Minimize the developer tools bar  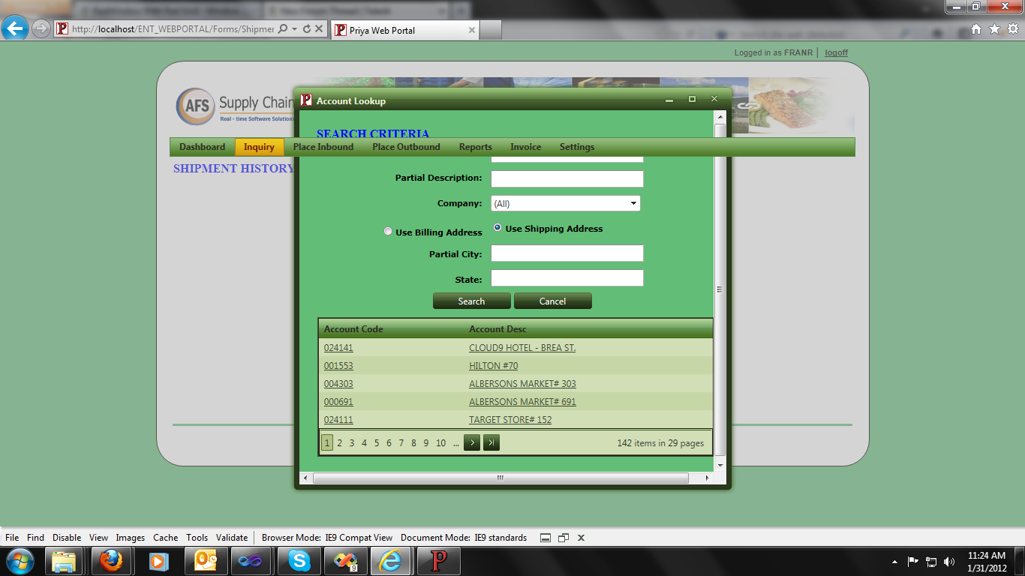pyautogui.click(x=546, y=538)
